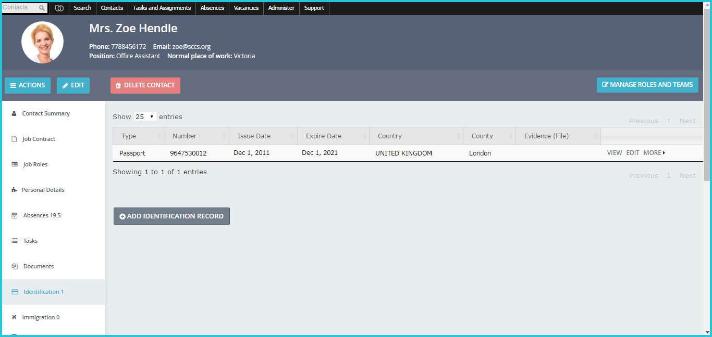Sort table by Evidence (File) column
The height and width of the screenshot is (337, 712).
point(558,136)
